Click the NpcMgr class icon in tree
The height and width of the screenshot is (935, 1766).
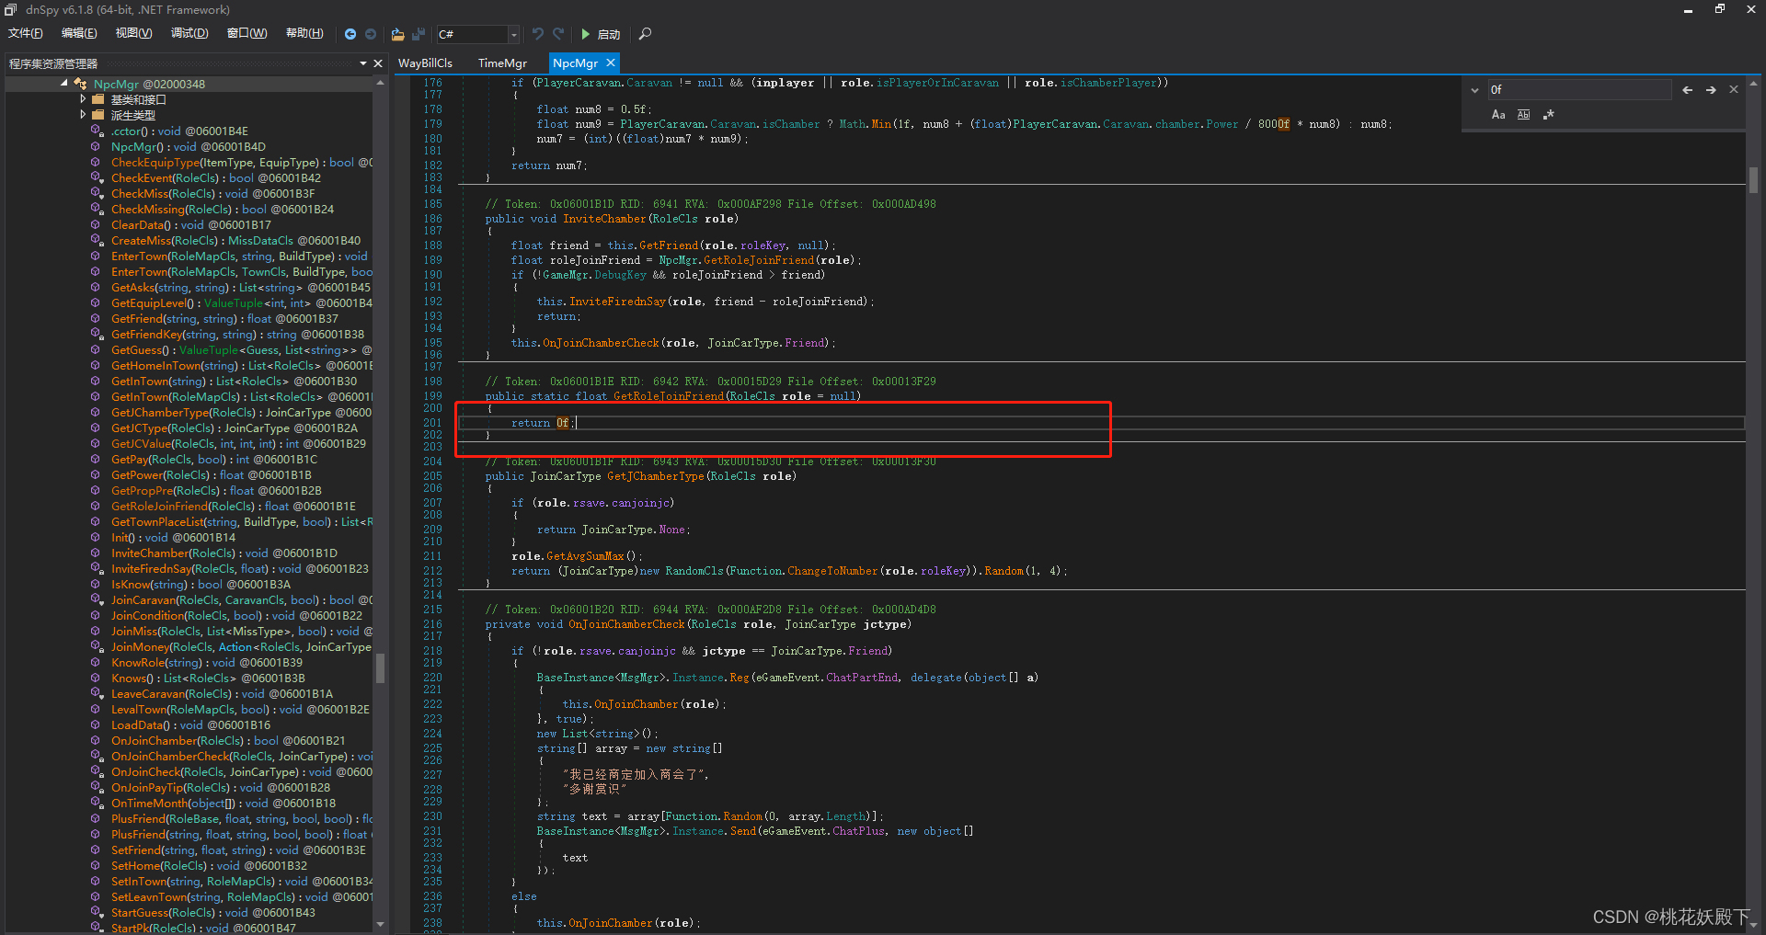pyautogui.click(x=80, y=84)
